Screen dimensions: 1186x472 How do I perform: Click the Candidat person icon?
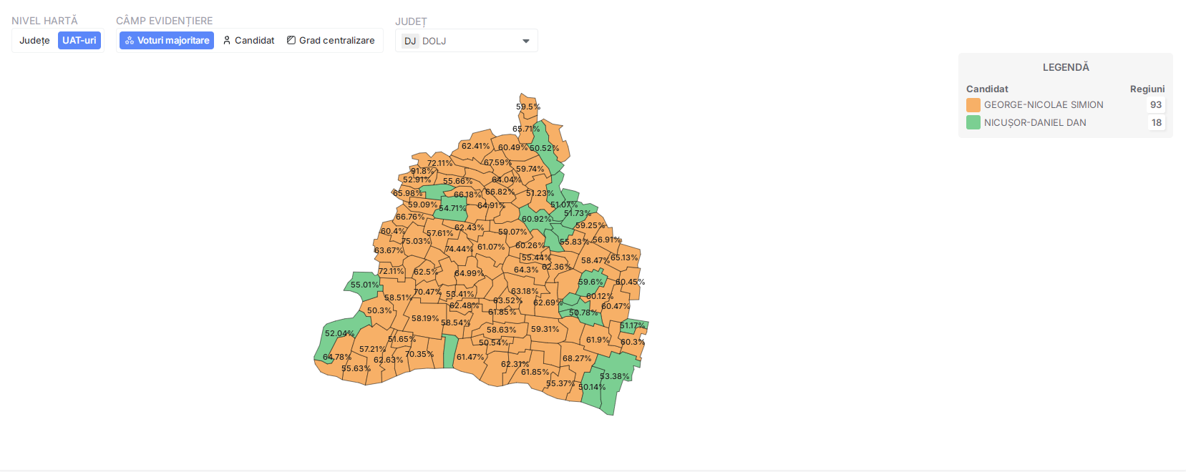pos(227,41)
